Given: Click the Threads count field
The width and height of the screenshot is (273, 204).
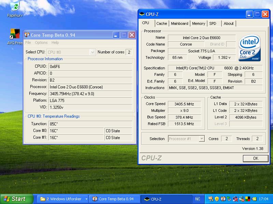Looking at the screenshot, I should coord(257,139).
